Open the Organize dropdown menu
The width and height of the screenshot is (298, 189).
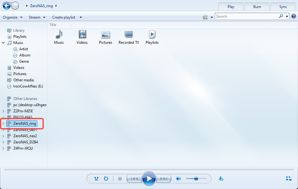coord(12,17)
